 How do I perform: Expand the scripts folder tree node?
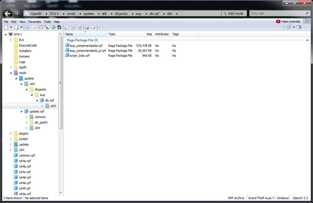[11, 139]
